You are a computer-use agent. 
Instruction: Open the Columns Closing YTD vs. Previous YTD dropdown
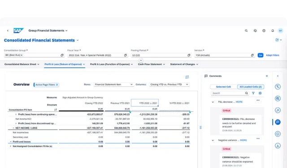pos(169,84)
